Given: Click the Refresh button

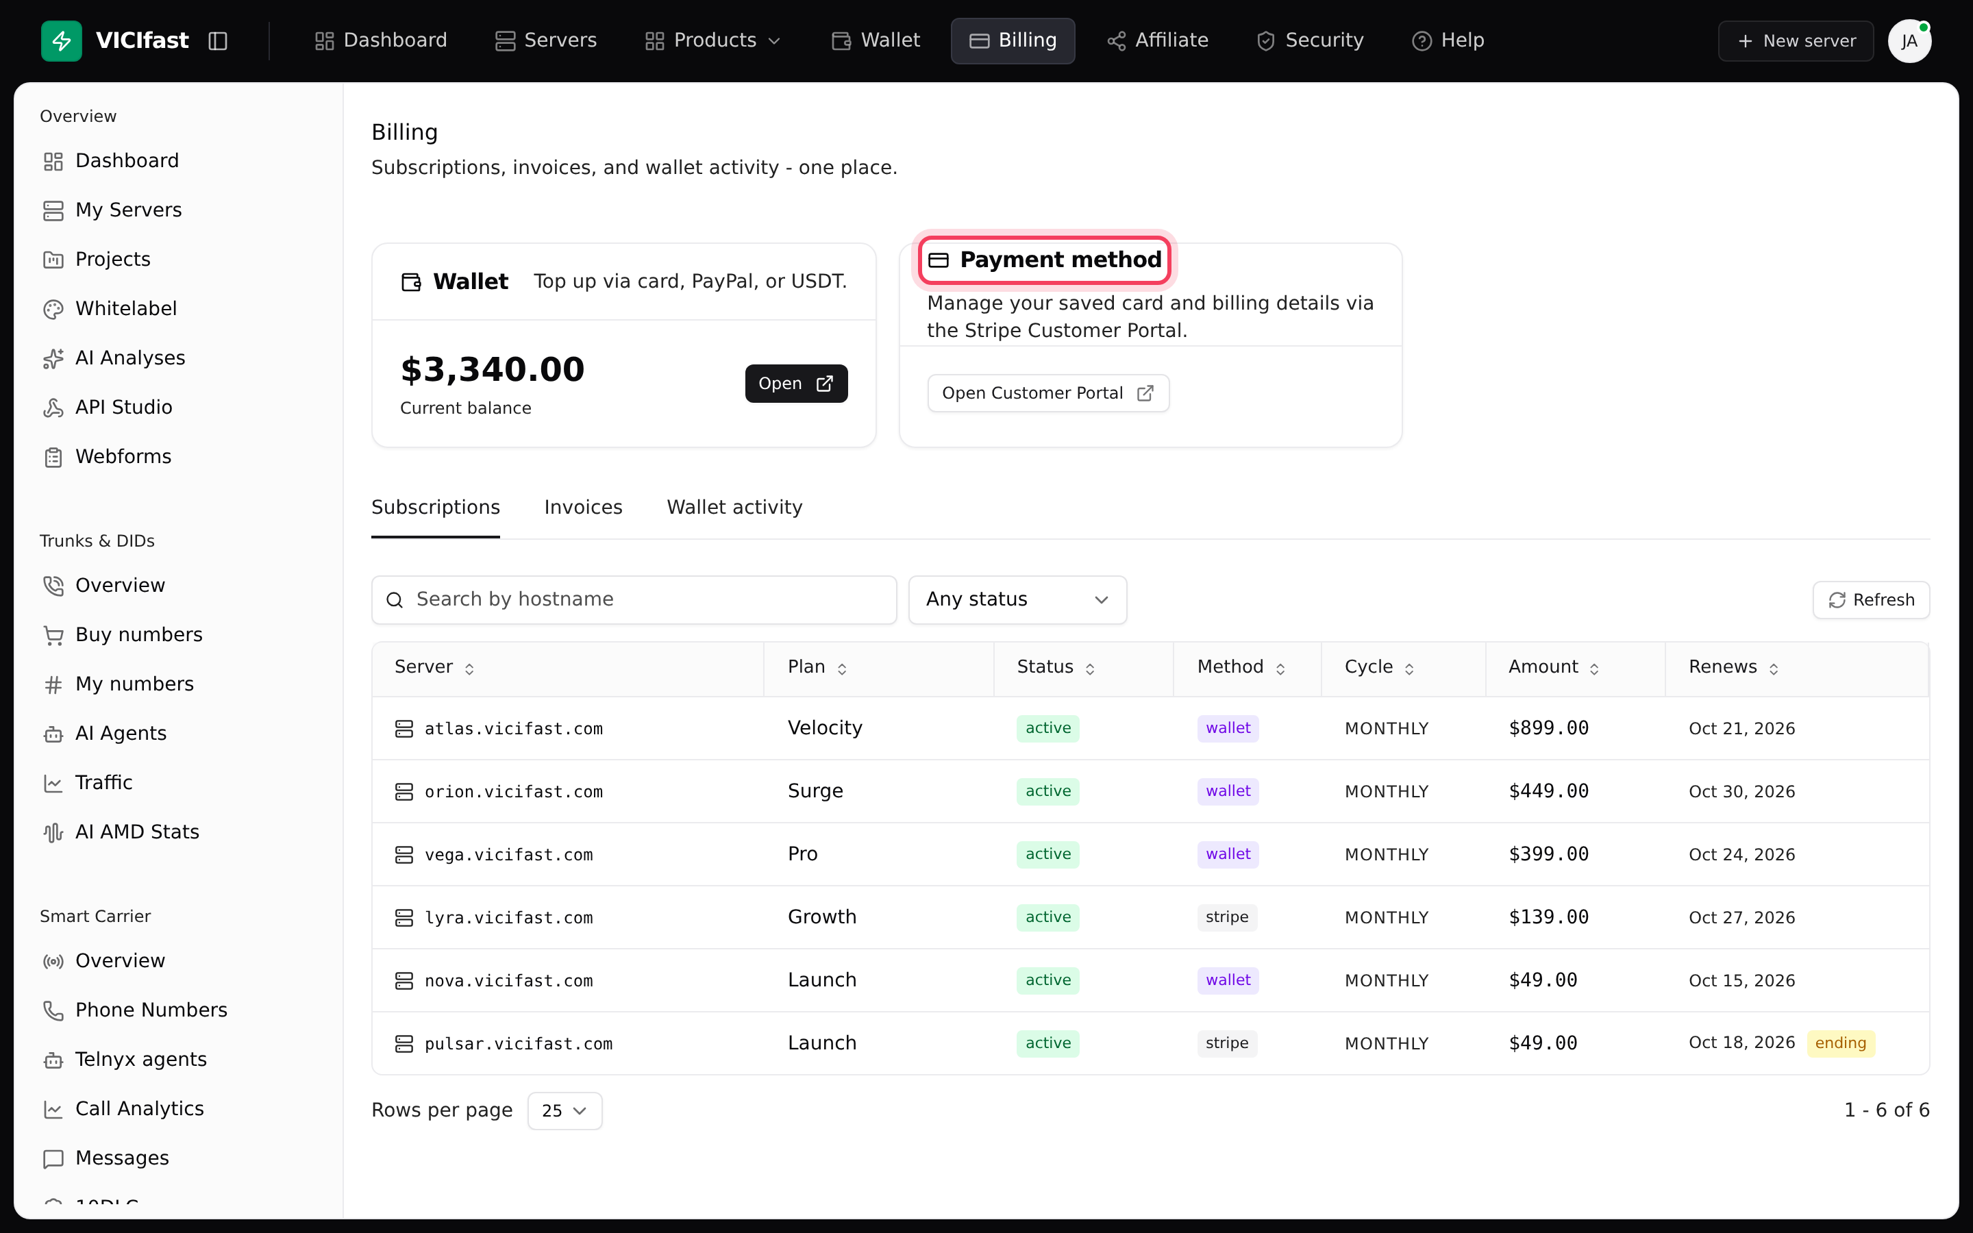Looking at the screenshot, I should pyautogui.click(x=1870, y=600).
